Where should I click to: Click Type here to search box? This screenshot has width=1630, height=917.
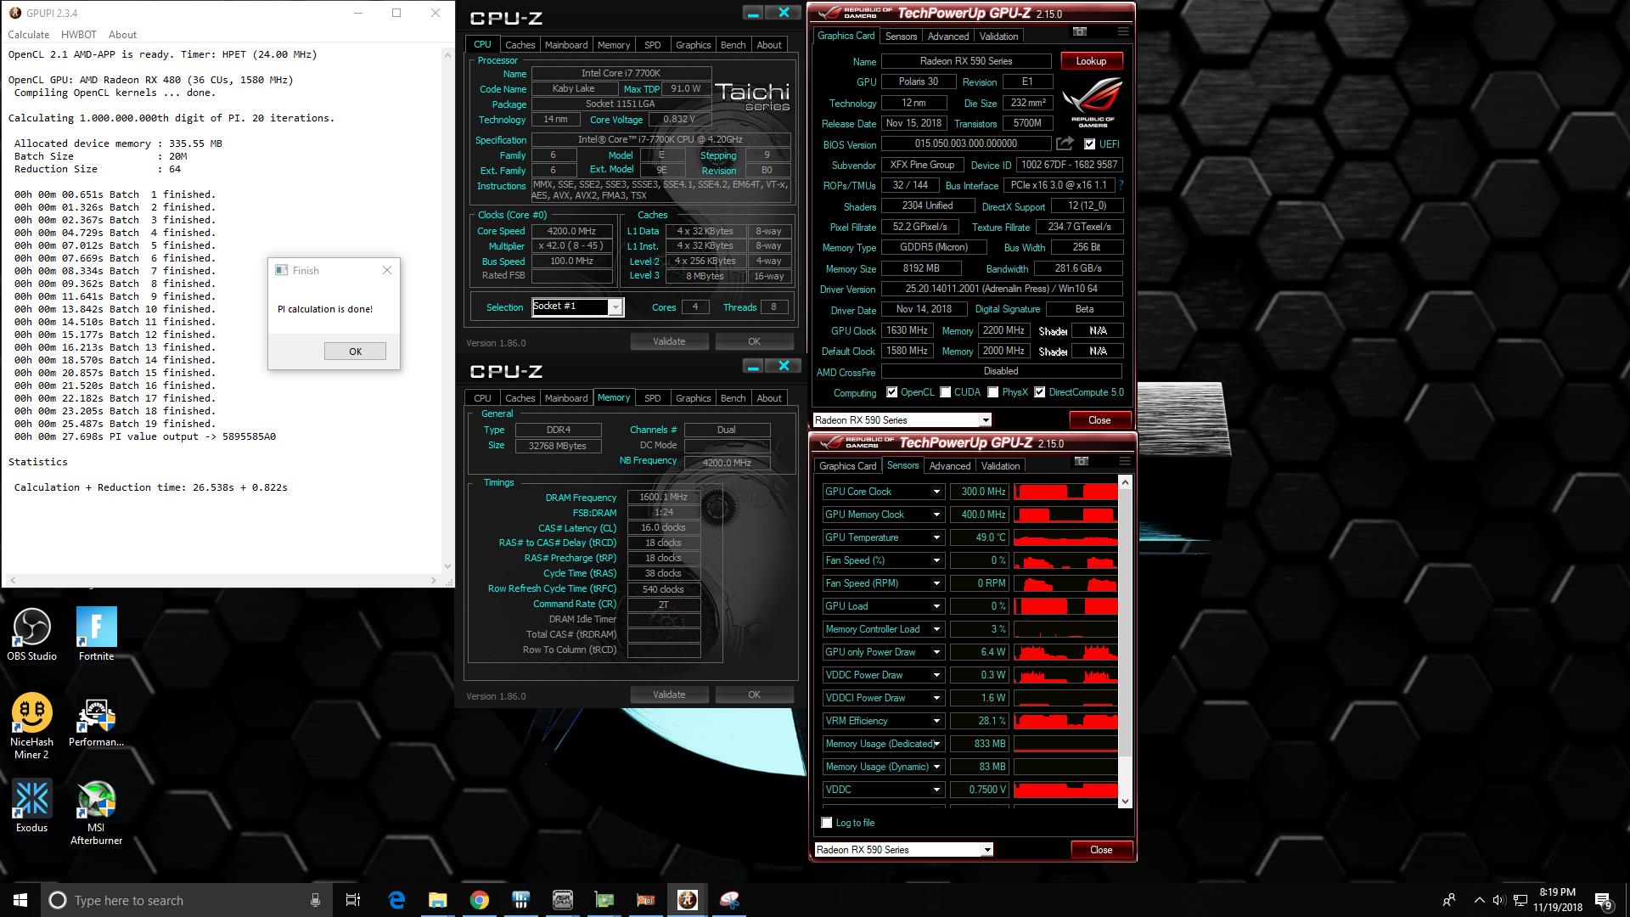(186, 900)
